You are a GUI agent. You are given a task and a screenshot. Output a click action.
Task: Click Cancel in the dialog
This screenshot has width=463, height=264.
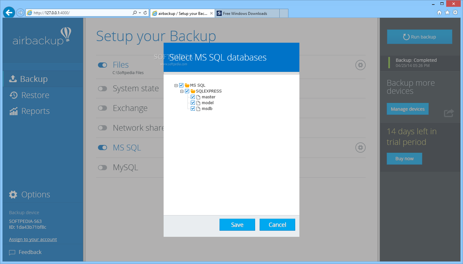(277, 225)
